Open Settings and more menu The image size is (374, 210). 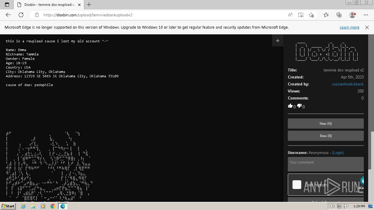pos(366,15)
